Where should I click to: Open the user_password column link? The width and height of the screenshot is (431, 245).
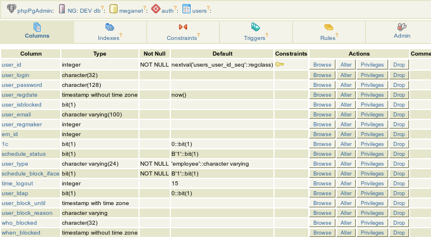pos(22,85)
